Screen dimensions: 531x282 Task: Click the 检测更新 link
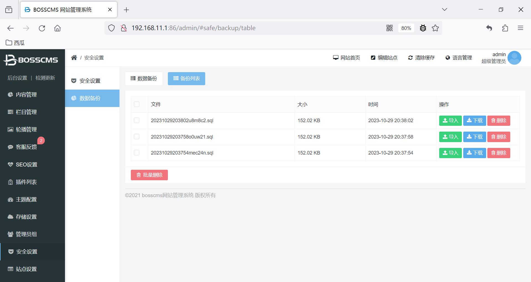coord(45,78)
